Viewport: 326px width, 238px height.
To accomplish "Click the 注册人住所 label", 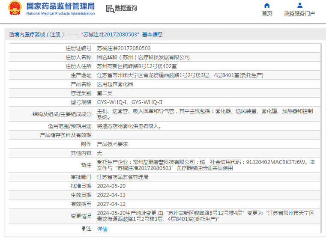I will (78, 66).
